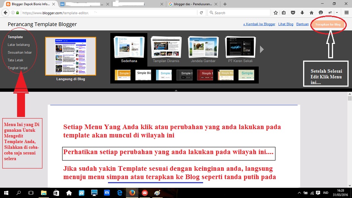Close the blogger das Penelusuran tab

(x=216, y=4)
